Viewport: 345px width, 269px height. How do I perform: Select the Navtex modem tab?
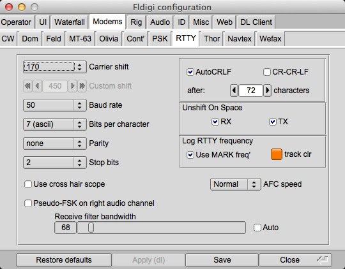point(240,39)
